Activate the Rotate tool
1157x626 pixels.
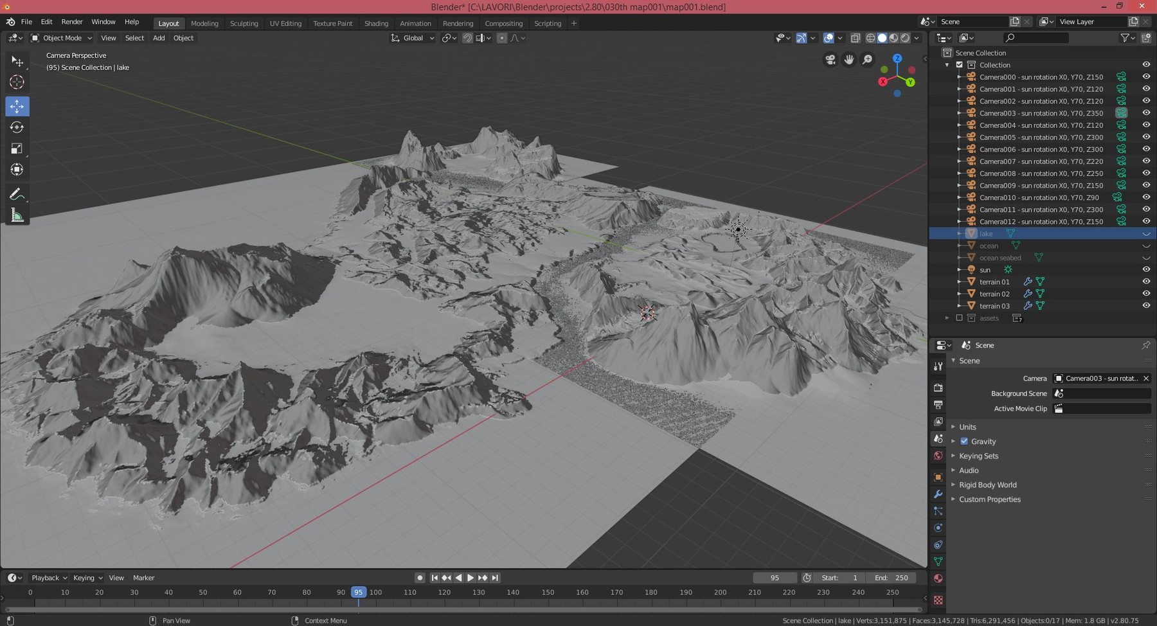(17, 127)
